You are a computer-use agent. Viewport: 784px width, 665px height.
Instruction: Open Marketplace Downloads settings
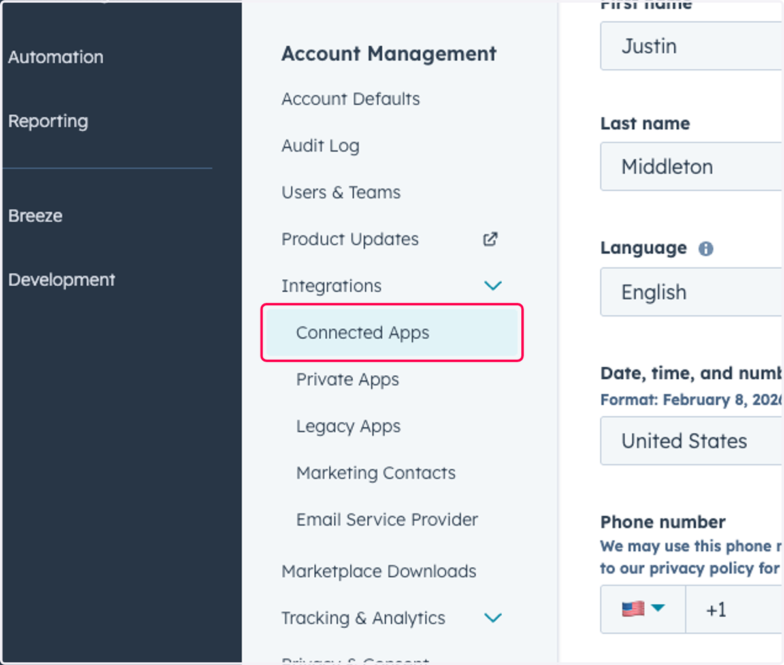coord(379,572)
